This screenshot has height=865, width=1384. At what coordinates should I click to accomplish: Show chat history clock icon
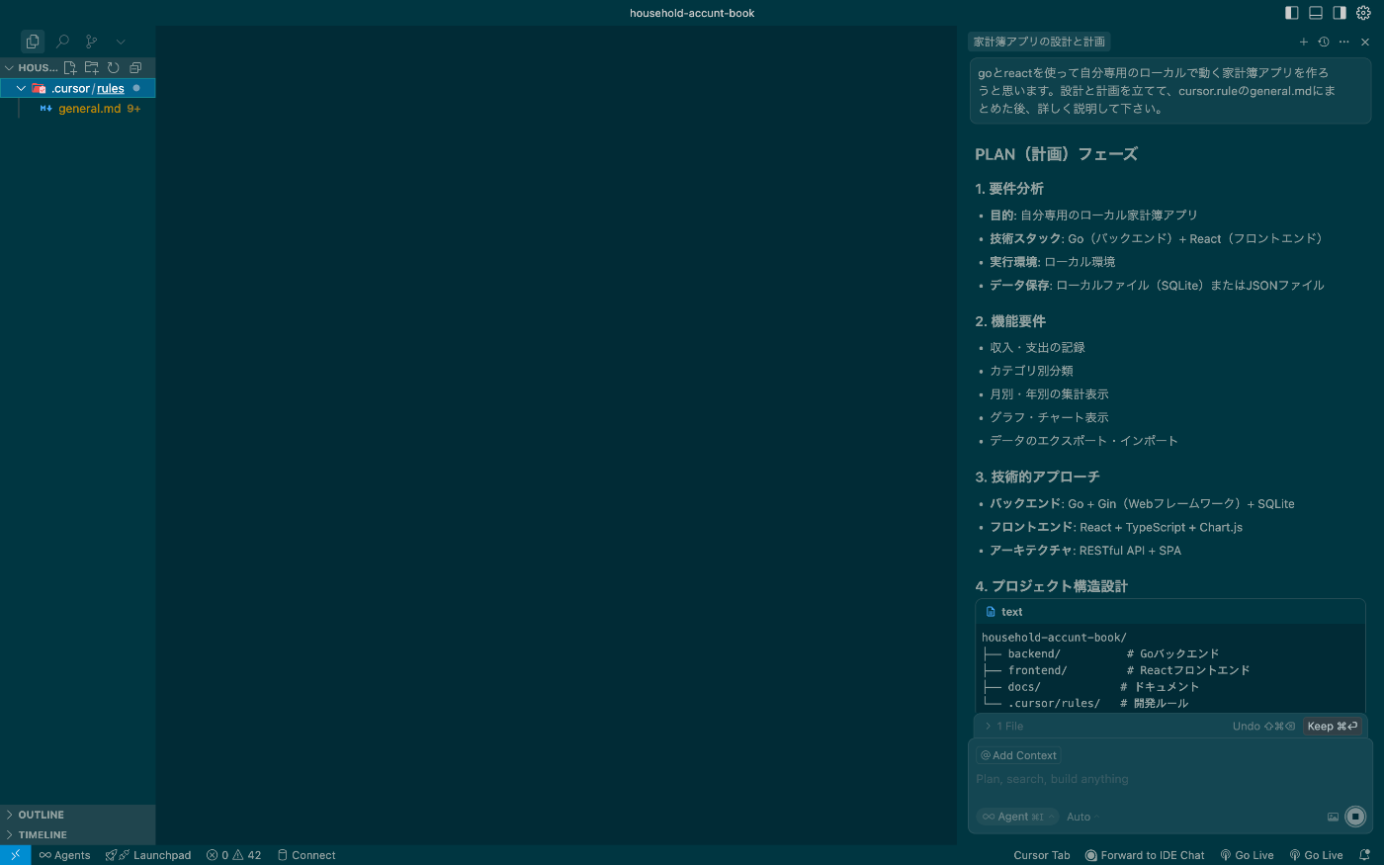tap(1324, 42)
